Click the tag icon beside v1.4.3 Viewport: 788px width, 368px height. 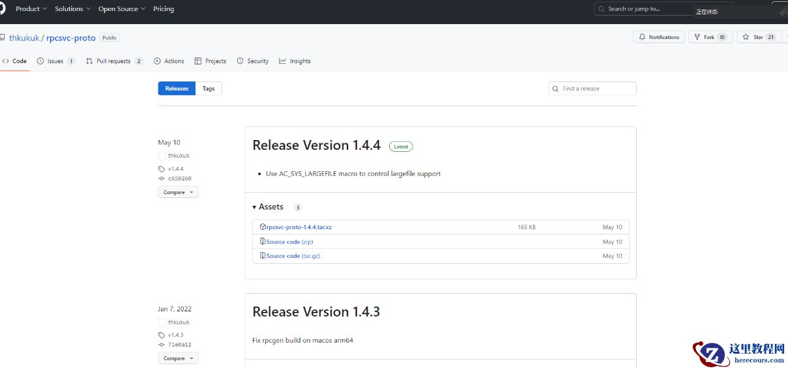click(x=162, y=335)
